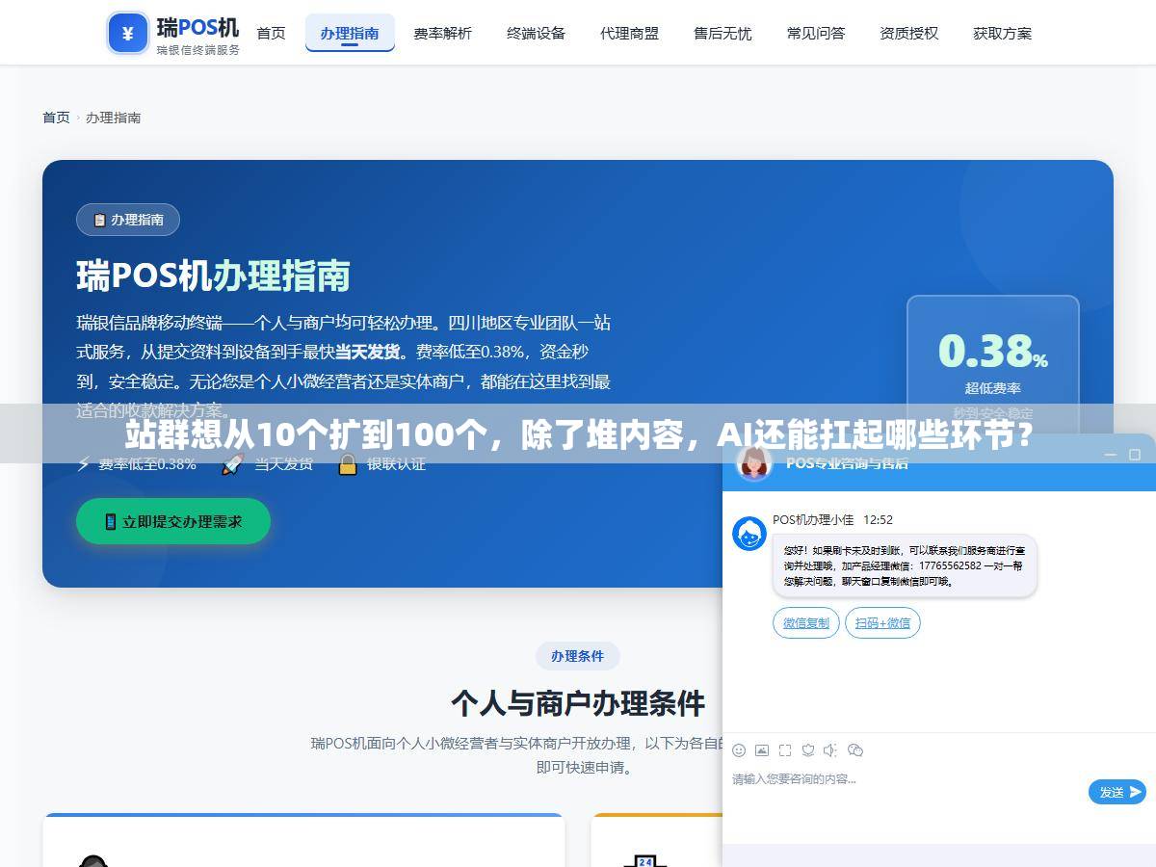Click the 首页 breadcrumb link

click(56, 118)
